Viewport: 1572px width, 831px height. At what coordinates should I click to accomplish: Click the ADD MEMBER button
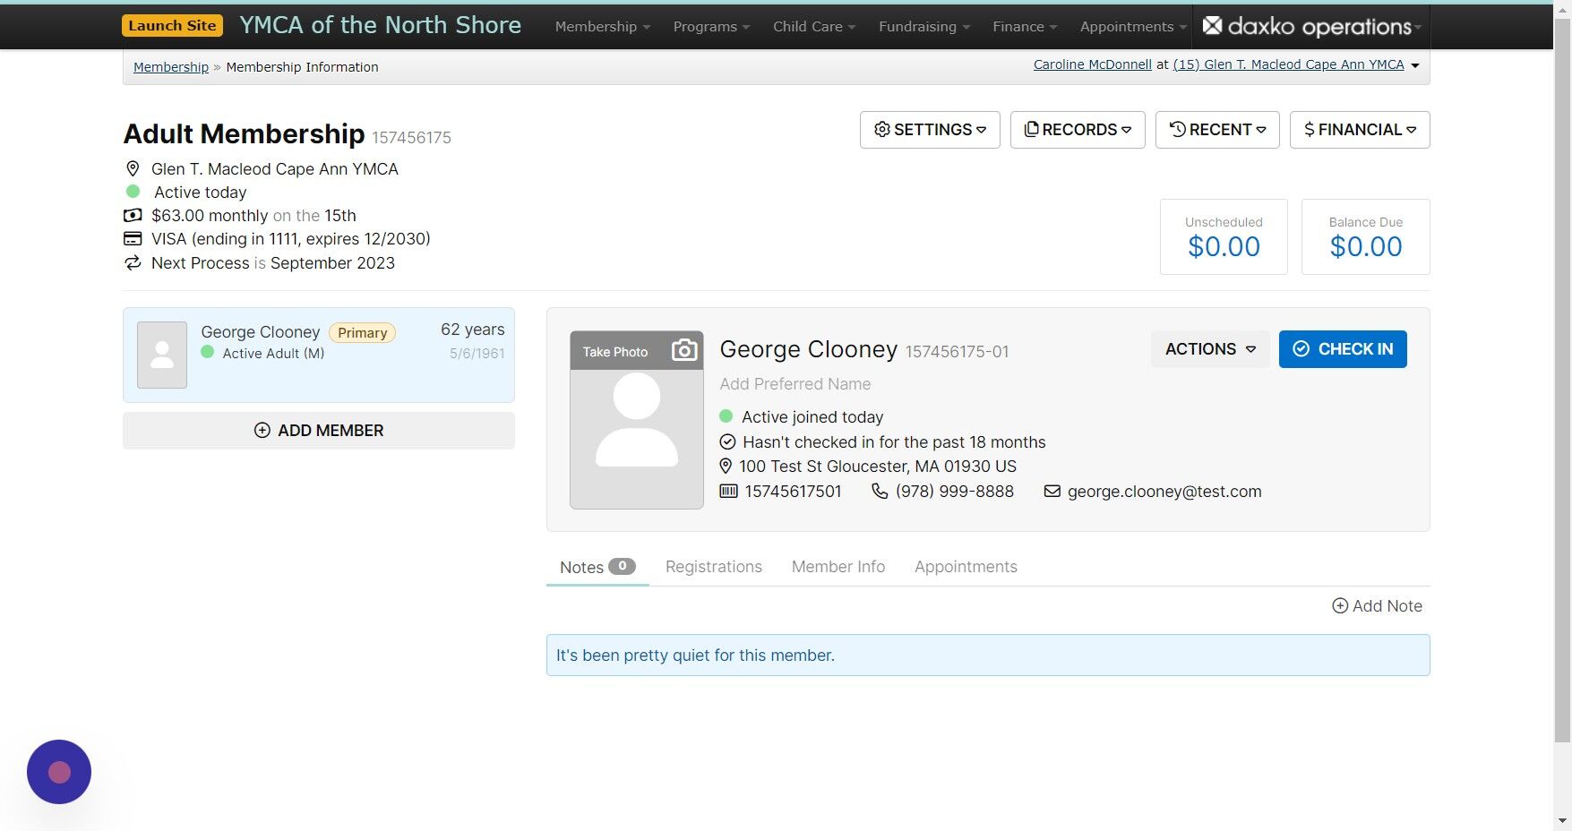pos(319,431)
